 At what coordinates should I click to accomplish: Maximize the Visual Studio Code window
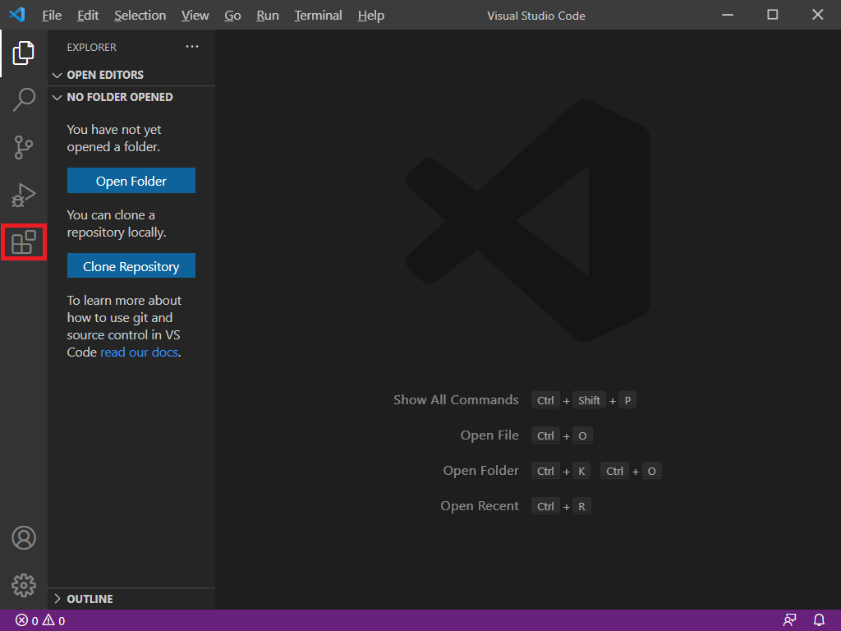click(772, 15)
